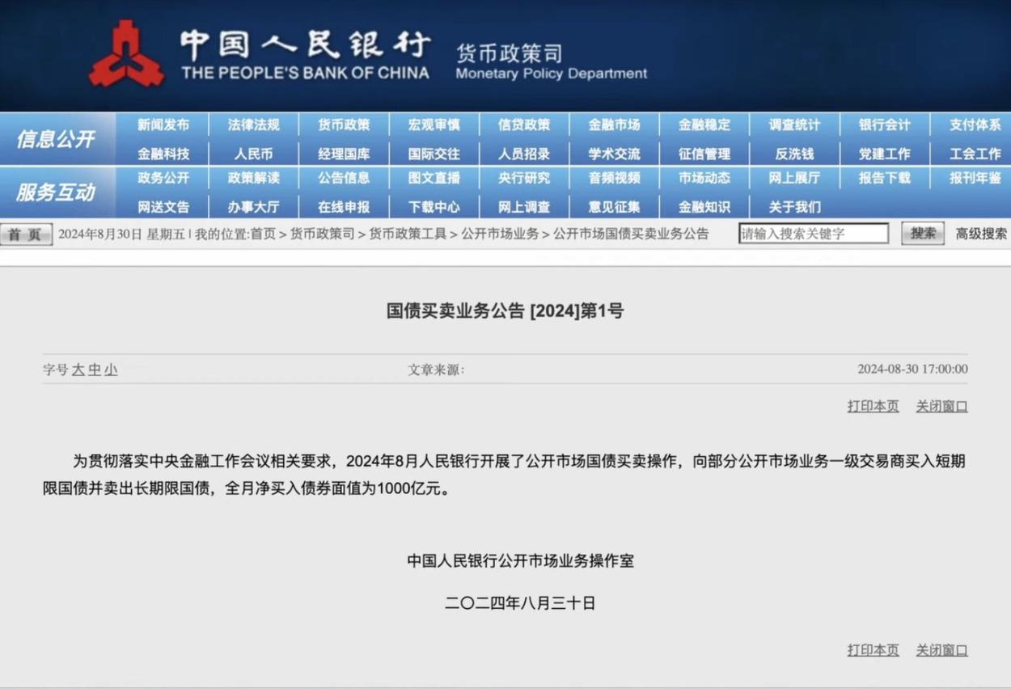Select 国际交往 in navigation

(434, 154)
